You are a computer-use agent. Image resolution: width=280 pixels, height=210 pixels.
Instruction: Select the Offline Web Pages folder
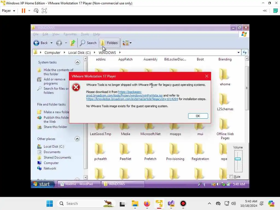coord(225,129)
